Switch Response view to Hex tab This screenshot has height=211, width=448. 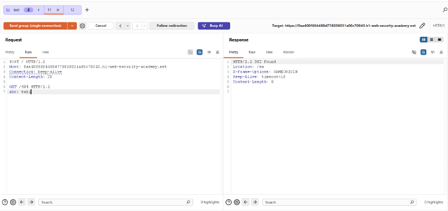[x=269, y=52]
